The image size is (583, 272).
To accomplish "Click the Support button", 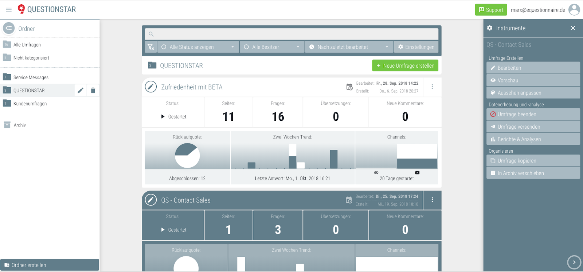I will pyautogui.click(x=491, y=10).
